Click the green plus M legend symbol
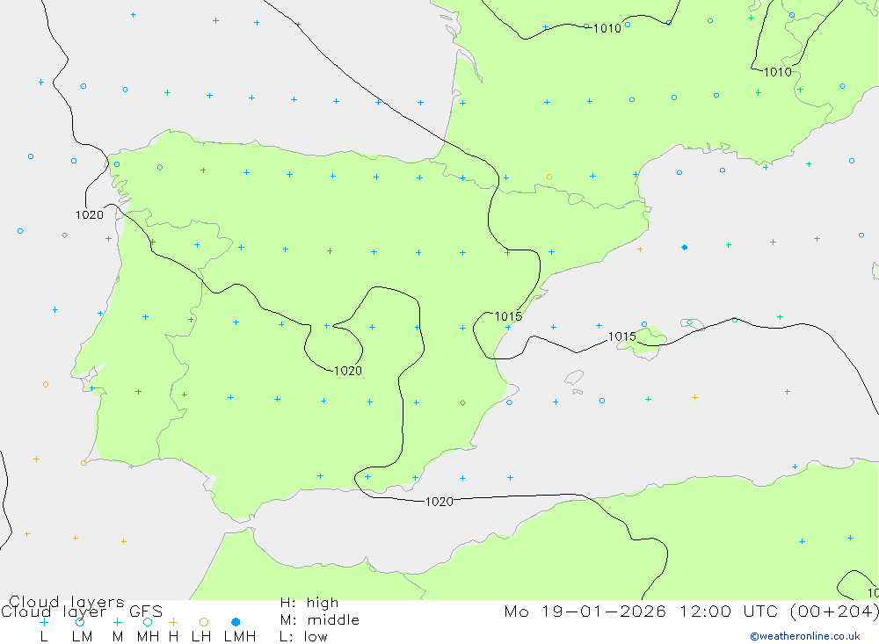Screen dimensions: 879x644 point(117,622)
